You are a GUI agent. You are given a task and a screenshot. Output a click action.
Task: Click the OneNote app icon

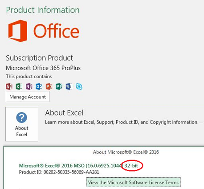(29, 86)
